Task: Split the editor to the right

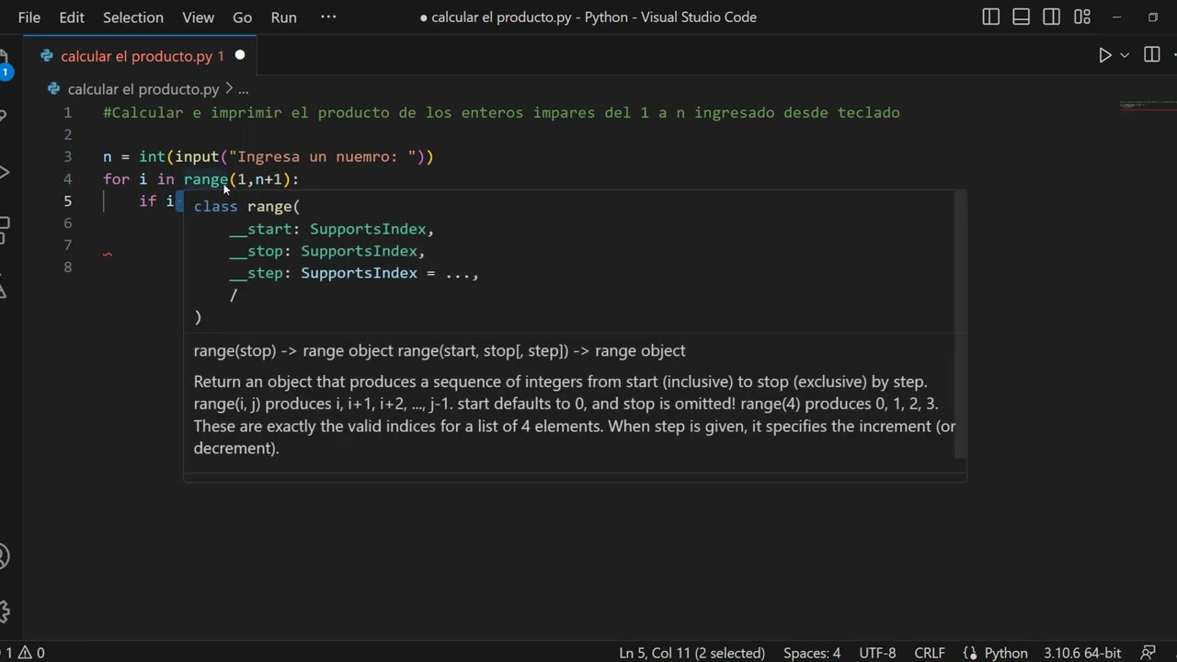Action: pyautogui.click(x=1151, y=55)
